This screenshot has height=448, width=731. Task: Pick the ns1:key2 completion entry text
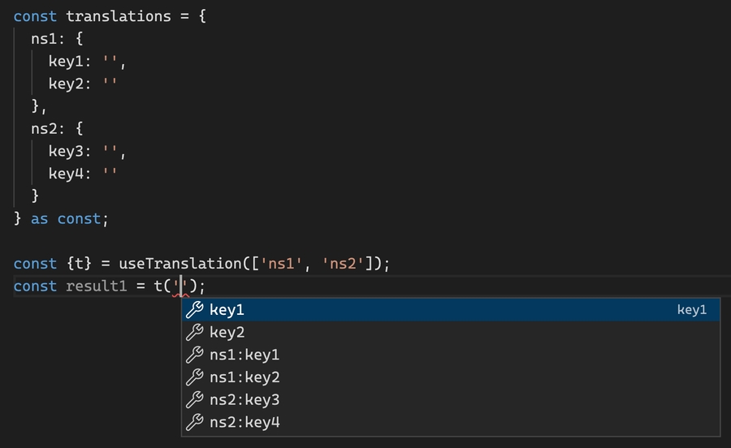tap(244, 377)
